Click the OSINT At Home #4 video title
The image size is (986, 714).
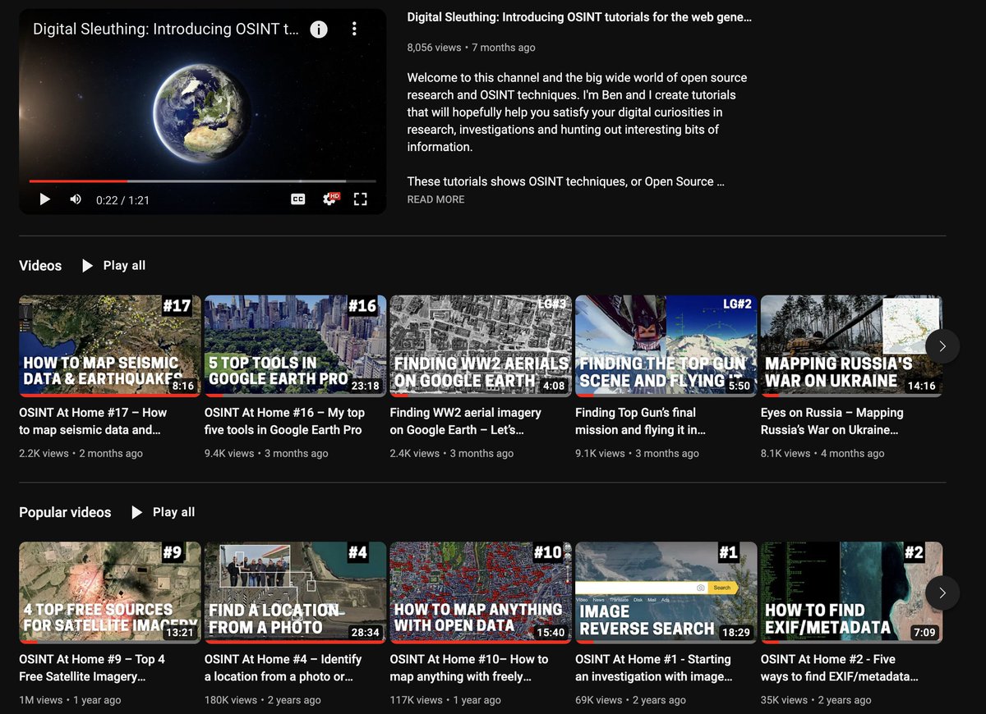click(283, 667)
